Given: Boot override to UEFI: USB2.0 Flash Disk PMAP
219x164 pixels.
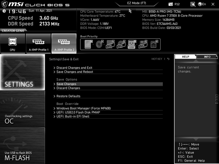Looking at the screenshot, I should pyautogui.click(x=109, y=112).
